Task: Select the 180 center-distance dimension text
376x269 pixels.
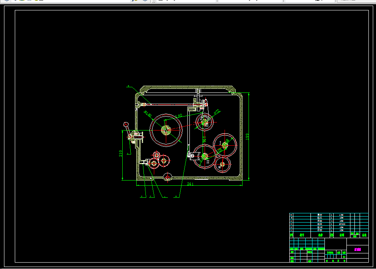Action: [179, 116]
